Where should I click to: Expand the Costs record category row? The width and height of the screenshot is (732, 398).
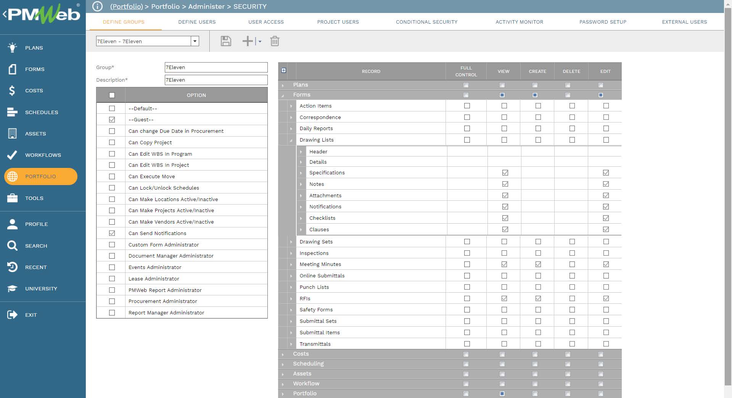tap(283, 354)
